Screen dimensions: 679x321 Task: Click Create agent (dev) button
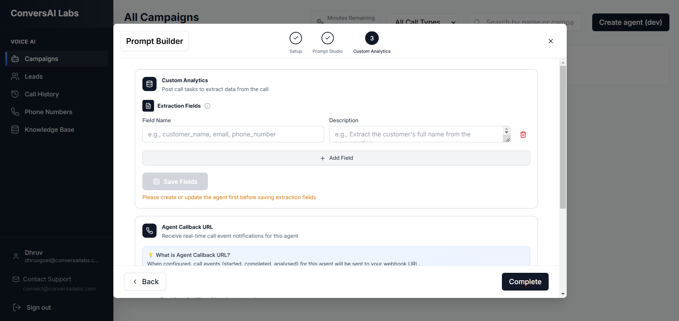tap(630, 22)
